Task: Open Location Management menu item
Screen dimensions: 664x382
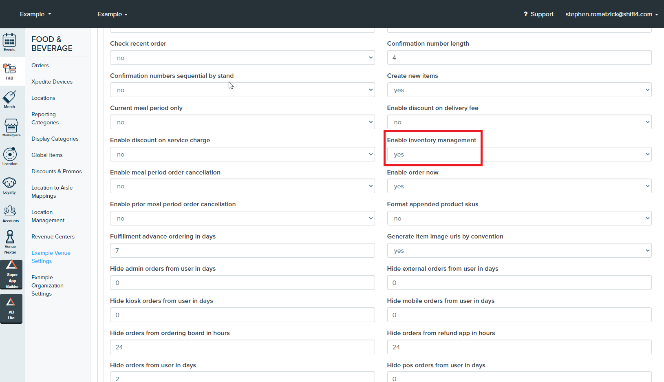Action: [x=48, y=216]
